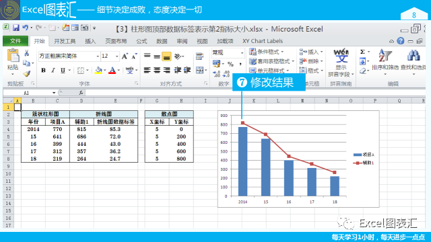This screenshot has height=242, width=431.
Task: Toggle Italic formatting
Action: click(53, 71)
